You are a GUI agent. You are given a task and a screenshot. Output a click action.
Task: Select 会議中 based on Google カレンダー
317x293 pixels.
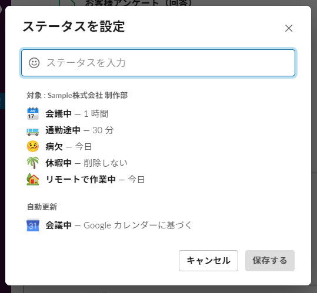tap(109, 225)
